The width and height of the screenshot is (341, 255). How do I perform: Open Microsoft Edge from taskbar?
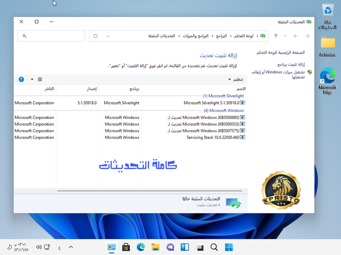[141, 247]
